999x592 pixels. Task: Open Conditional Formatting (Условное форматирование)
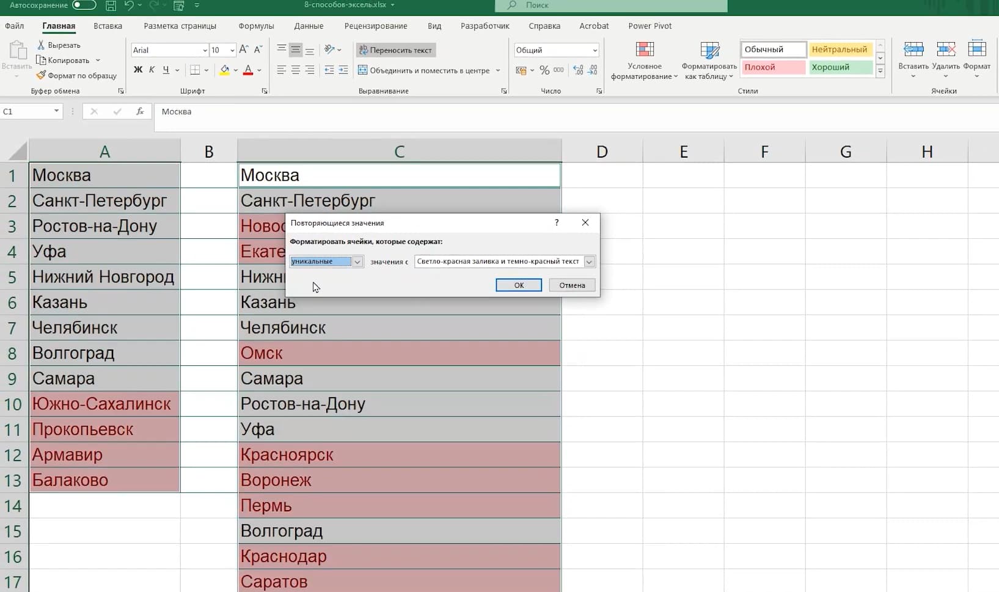pos(644,62)
